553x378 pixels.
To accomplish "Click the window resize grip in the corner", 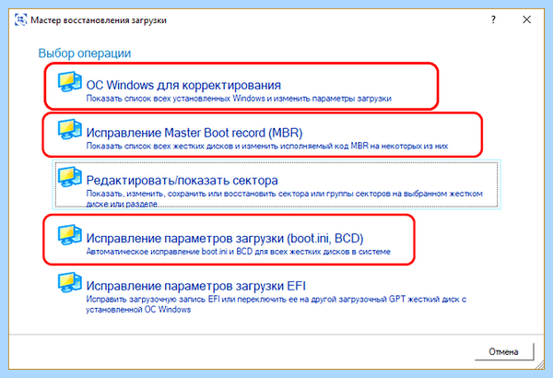I will coord(539,365).
